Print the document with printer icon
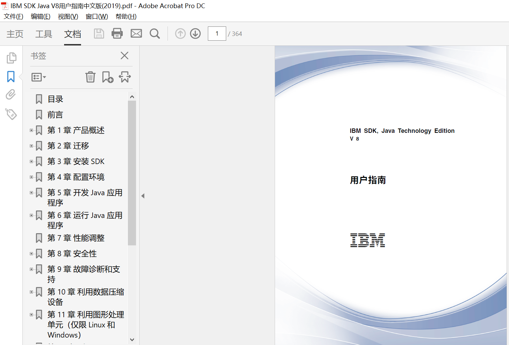 click(117, 34)
